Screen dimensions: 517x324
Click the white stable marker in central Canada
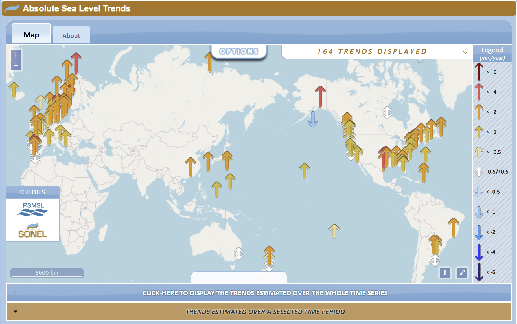387,112
